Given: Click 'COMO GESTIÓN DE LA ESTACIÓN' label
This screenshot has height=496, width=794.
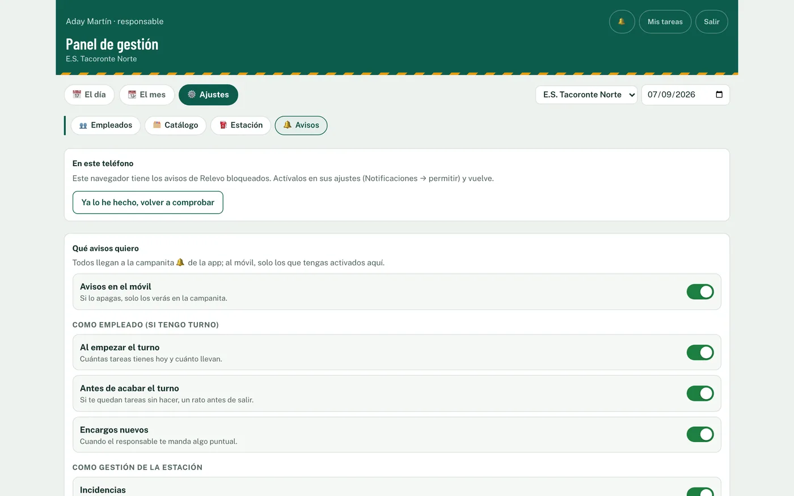Looking at the screenshot, I should click(137, 468).
